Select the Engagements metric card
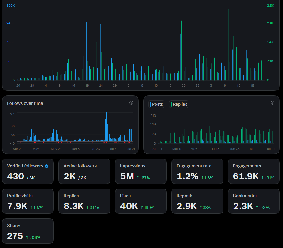This screenshot has width=283, height=248. point(254,171)
